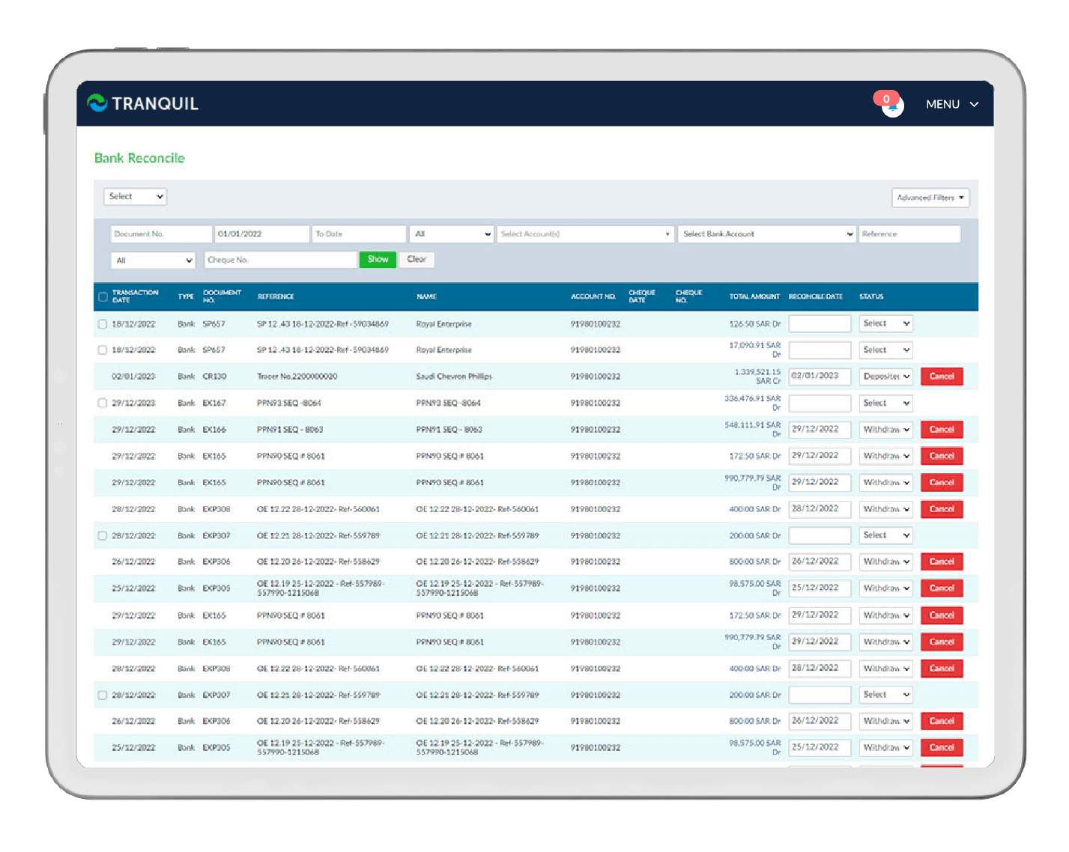This screenshot has height=852, width=1069.
Task: Click the green Show button
Action: (x=378, y=259)
